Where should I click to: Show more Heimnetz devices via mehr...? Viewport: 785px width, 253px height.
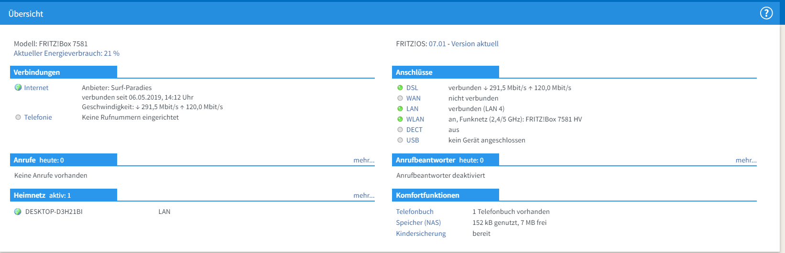pos(364,195)
